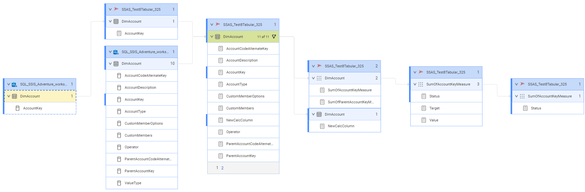
Task: Click dotted icon on SumOfAccountKeyMeasure with count 3
Action: [x=421, y=84]
